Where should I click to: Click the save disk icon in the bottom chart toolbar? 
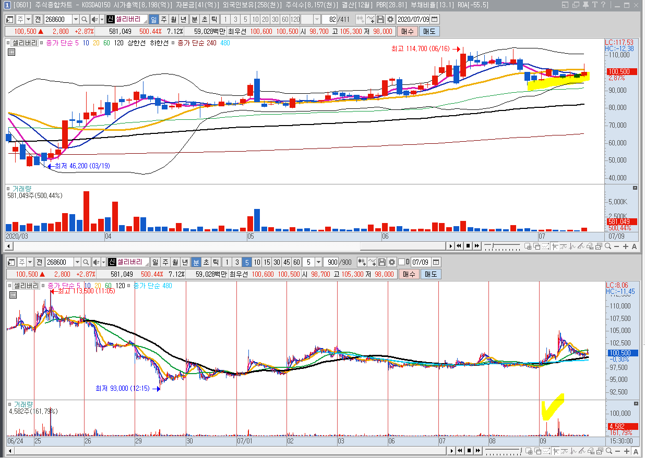[382, 262]
